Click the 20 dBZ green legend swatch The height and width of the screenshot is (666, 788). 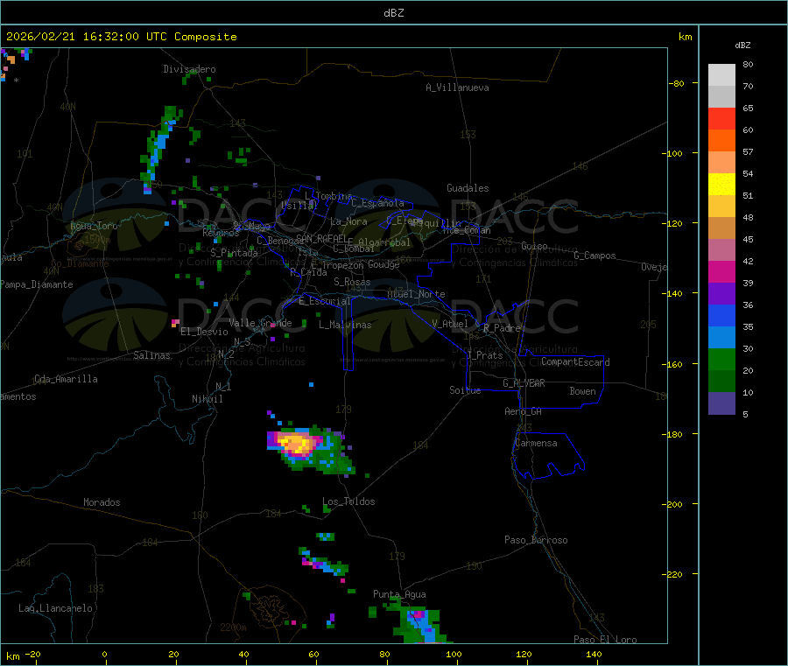(x=721, y=382)
